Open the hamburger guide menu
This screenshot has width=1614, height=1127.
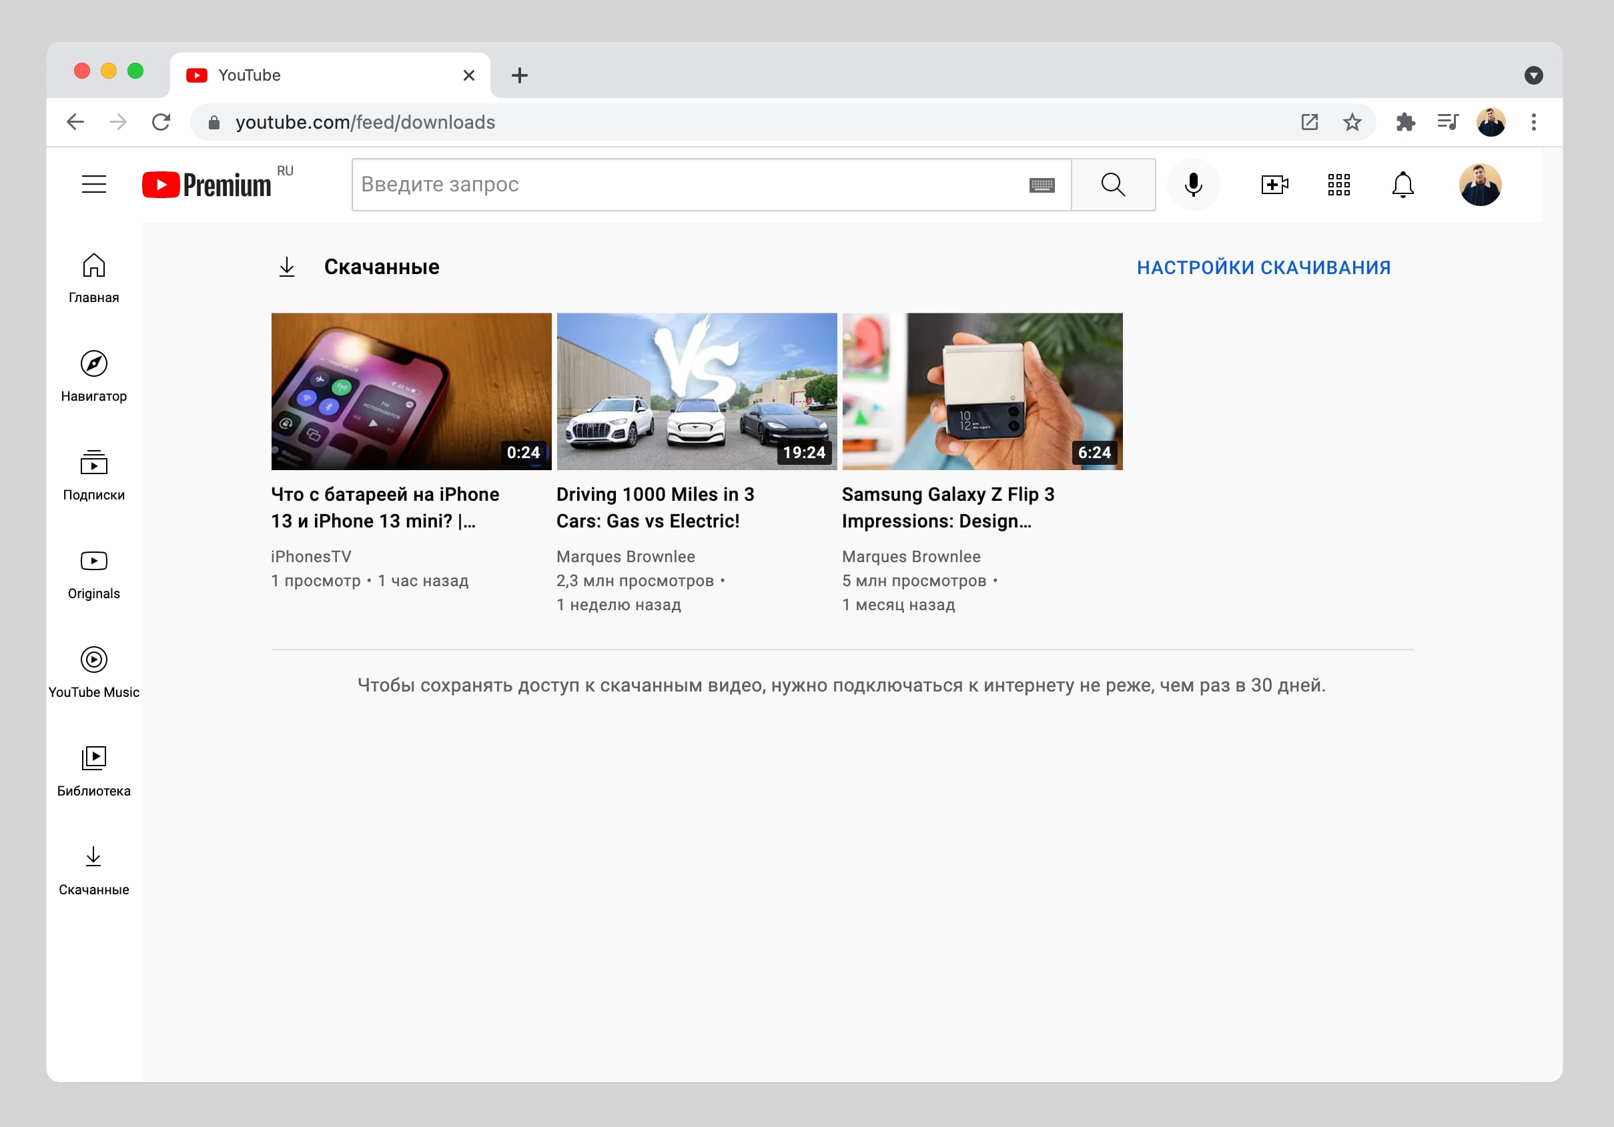point(93,185)
